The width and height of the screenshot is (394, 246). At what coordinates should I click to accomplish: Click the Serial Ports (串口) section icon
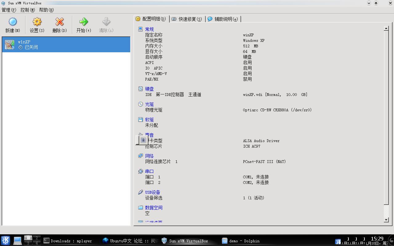pos(140,171)
